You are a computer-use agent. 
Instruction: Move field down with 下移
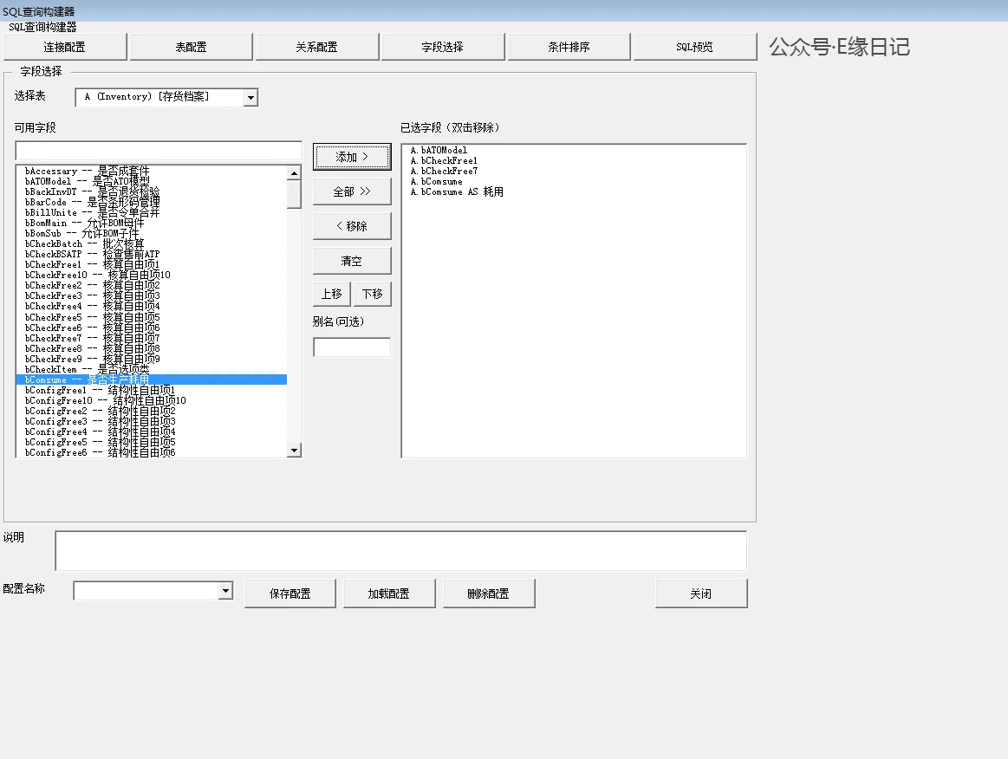pyautogui.click(x=372, y=294)
